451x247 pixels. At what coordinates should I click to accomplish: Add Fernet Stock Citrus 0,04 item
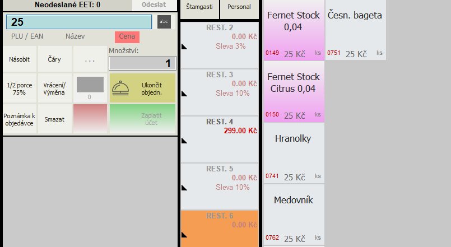[x=294, y=91]
